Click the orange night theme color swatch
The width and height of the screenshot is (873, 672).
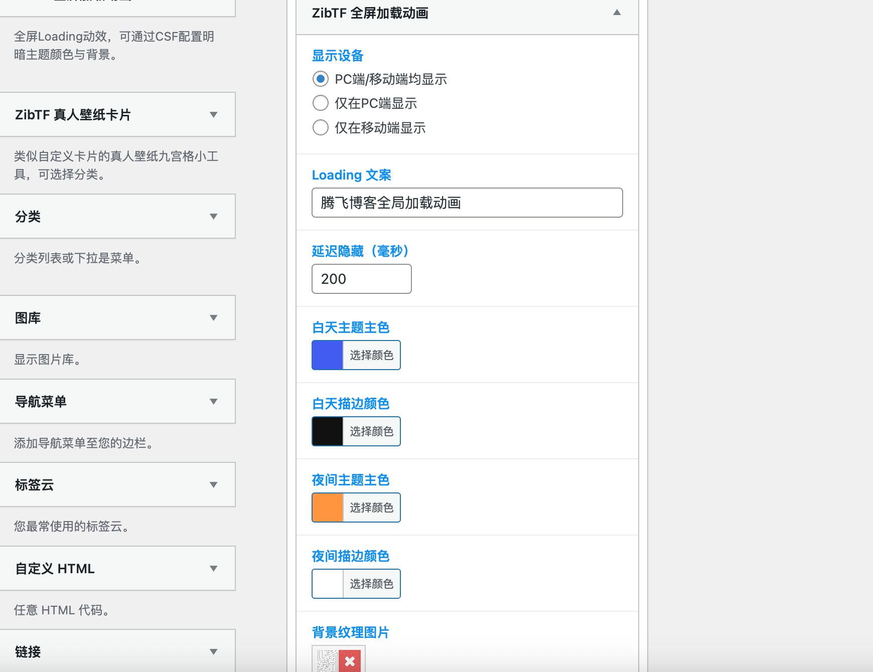coord(327,507)
